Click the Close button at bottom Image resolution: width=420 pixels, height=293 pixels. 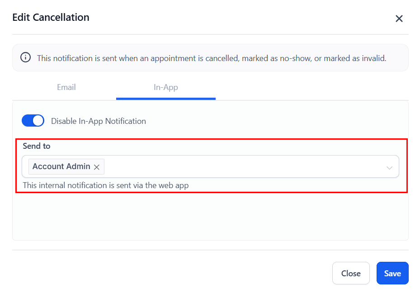tap(350, 273)
